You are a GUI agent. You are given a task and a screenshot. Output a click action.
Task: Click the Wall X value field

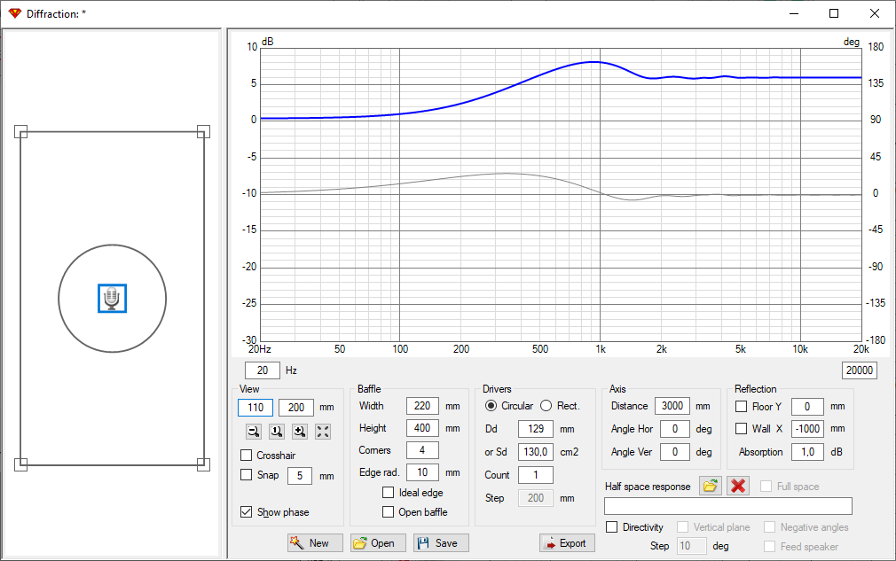coord(807,428)
